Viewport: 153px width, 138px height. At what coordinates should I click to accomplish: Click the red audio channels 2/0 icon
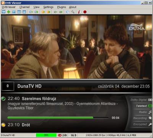coord(60,135)
